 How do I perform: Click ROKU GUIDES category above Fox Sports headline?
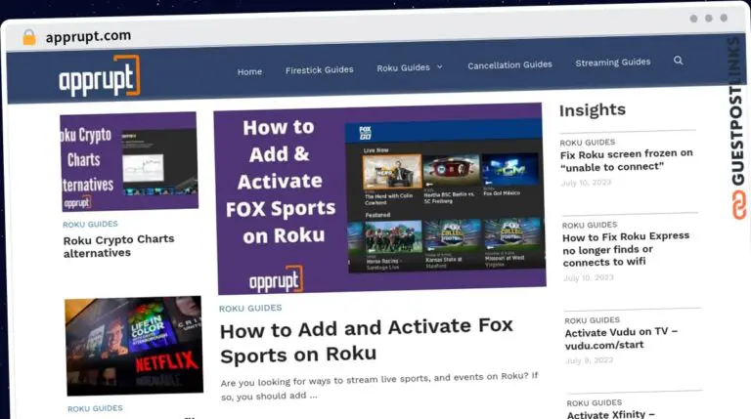(x=249, y=309)
